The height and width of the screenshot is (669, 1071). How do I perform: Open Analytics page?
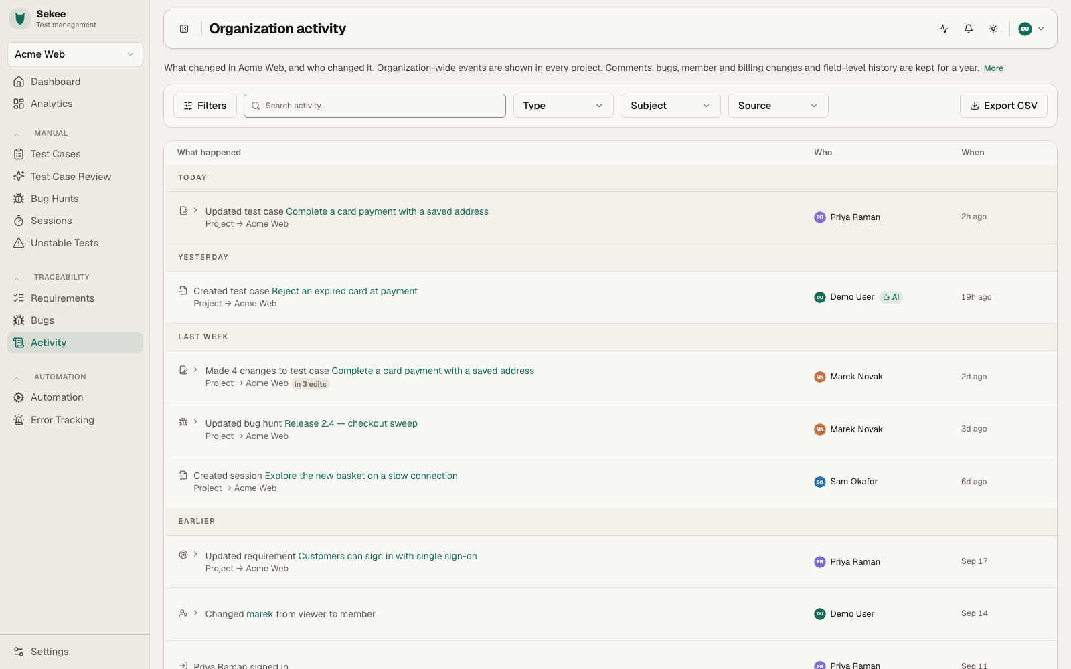tap(75, 104)
